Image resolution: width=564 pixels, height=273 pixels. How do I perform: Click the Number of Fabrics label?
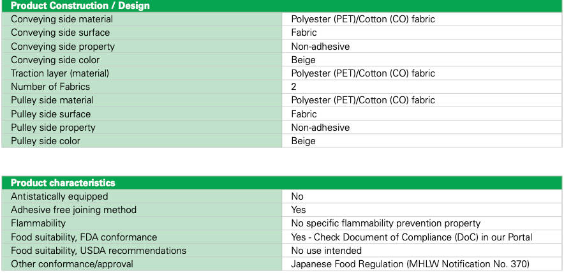tap(50, 87)
